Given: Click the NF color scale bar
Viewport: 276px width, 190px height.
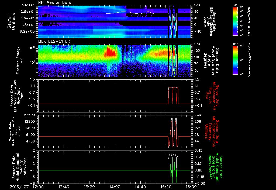Looking at the screenshot, I should [x=235, y=21].
